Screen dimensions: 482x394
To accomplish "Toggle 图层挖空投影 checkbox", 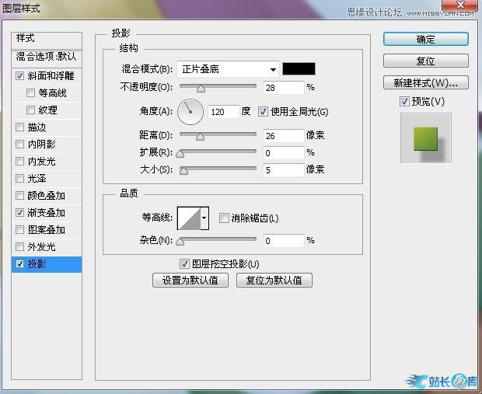I will pyautogui.click(x=184, y=264).
